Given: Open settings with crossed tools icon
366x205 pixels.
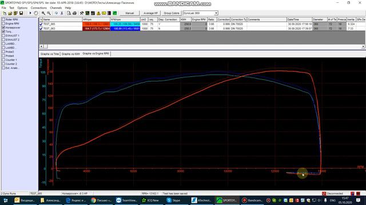Looking at the screenshot, I should click(x=82, y=13).
